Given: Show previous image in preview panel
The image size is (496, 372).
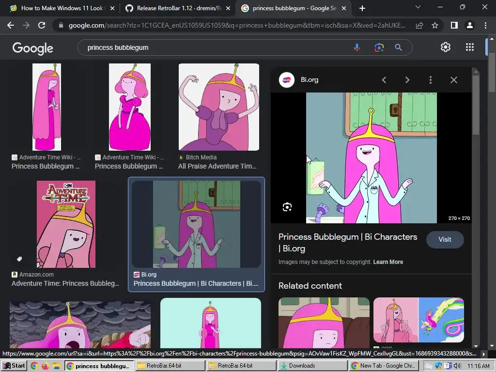Looking at the screenshot, I should point(384,80).
